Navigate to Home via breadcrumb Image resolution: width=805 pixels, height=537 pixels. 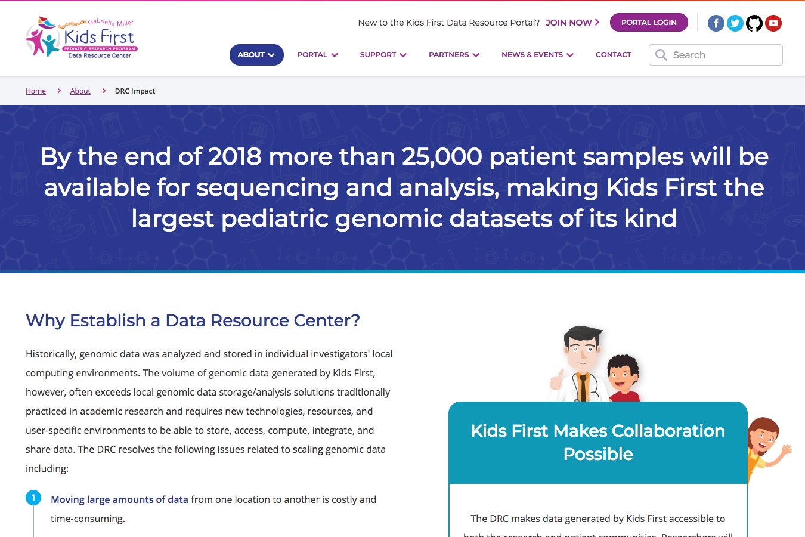coord(36,91)
